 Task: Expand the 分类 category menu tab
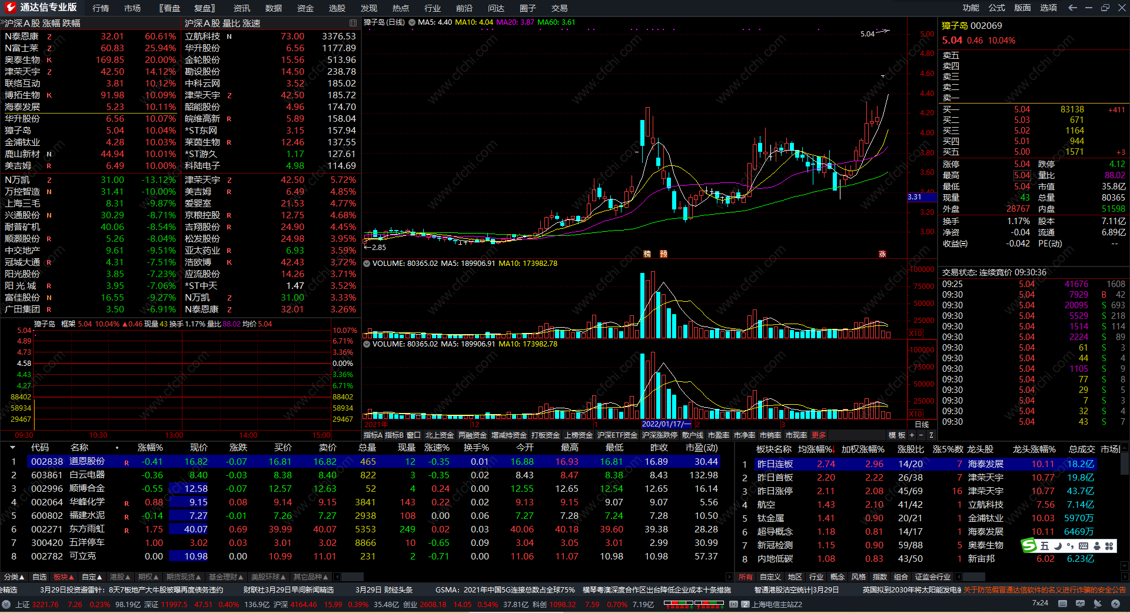[x=14, y=577]
